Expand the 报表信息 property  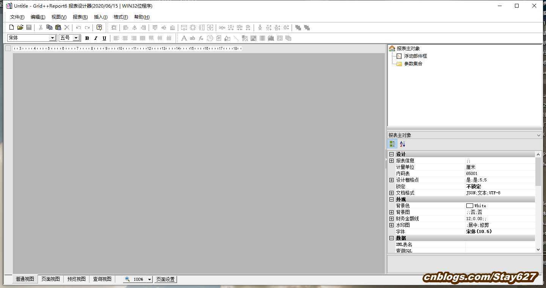(392, 161)
